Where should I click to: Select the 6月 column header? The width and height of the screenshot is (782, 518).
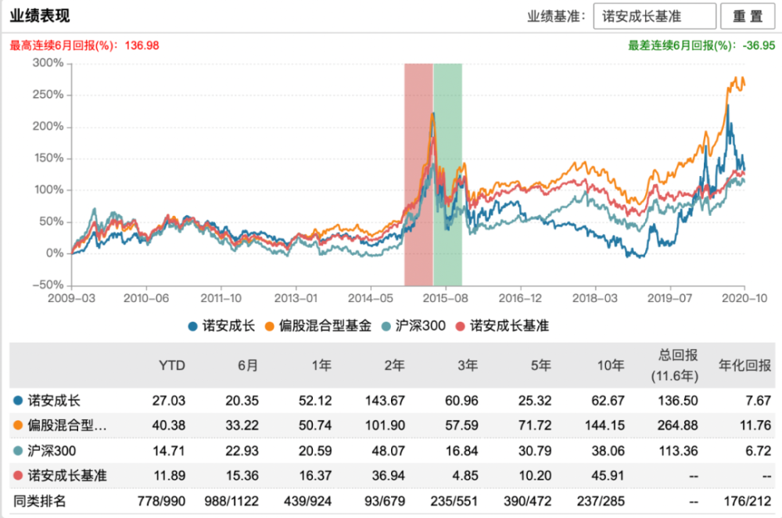[x=248, y=365]
